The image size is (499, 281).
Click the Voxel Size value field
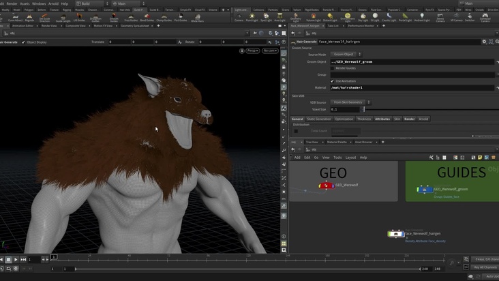345,109
